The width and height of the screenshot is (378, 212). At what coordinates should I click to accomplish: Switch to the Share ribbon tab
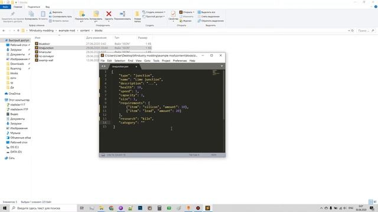tap(34, 6)
